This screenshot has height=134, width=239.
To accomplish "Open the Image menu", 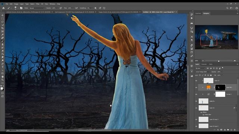I will pos(16,4).
